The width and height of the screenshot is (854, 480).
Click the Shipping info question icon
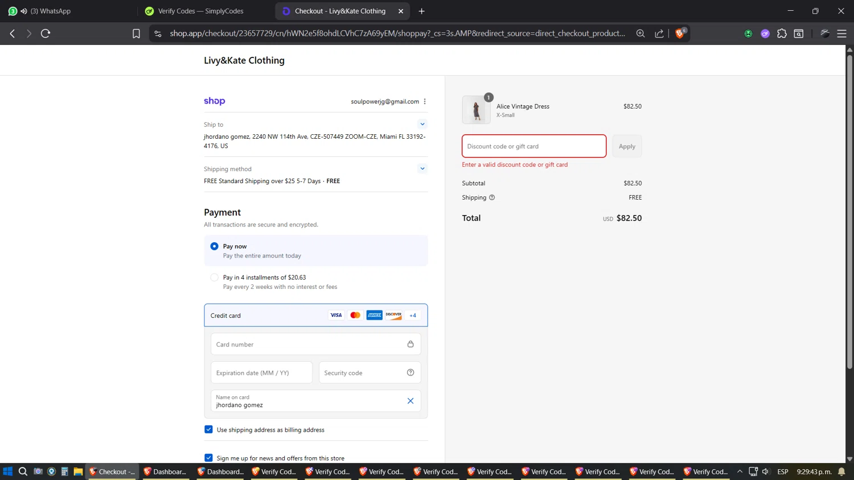point(492,197)
